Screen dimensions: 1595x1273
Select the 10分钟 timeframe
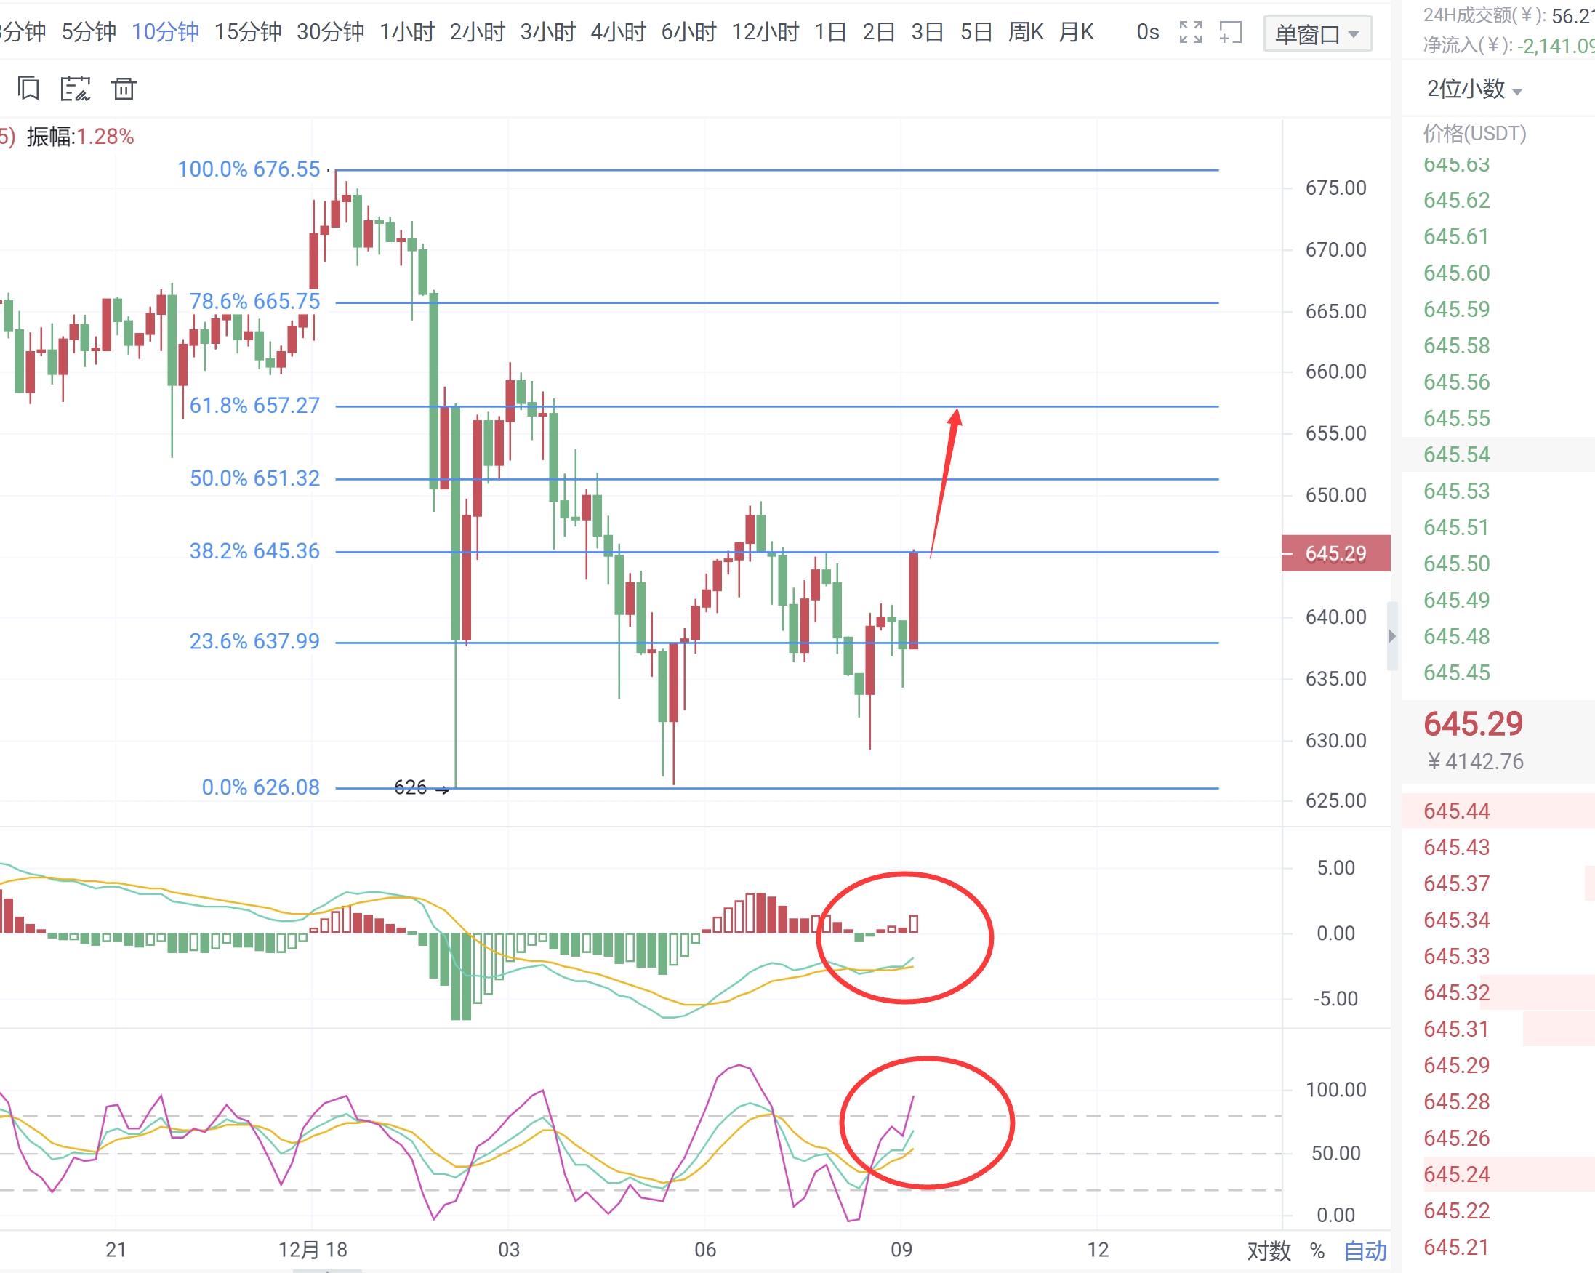165,32
